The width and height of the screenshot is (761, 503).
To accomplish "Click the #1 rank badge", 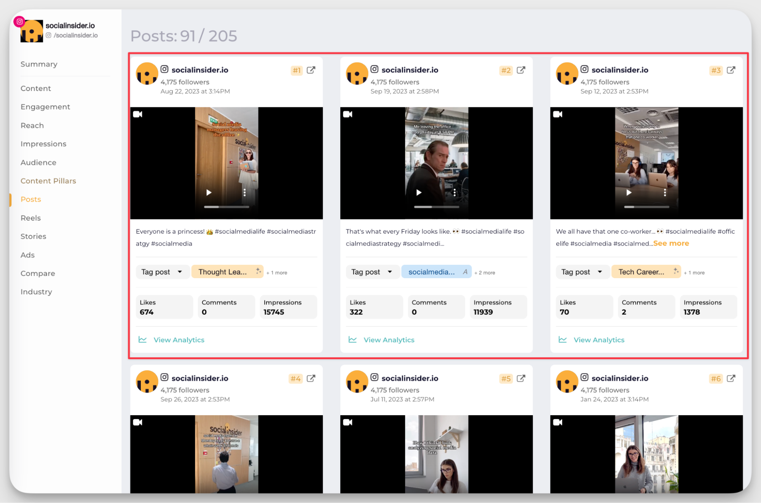I will pos(297,70).
